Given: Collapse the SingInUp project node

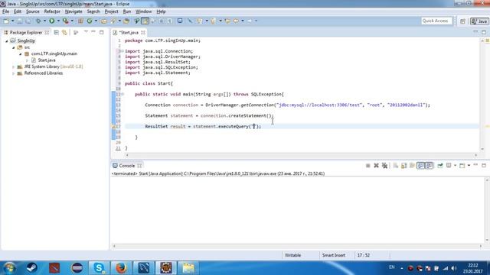Looking at the screenshot, I should (7, 40).
